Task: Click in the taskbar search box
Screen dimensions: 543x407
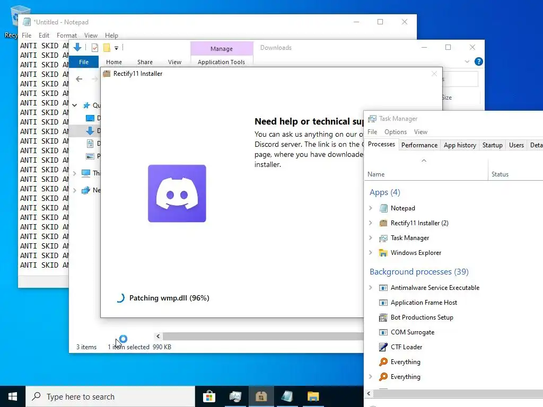Action: coord(110,396)
